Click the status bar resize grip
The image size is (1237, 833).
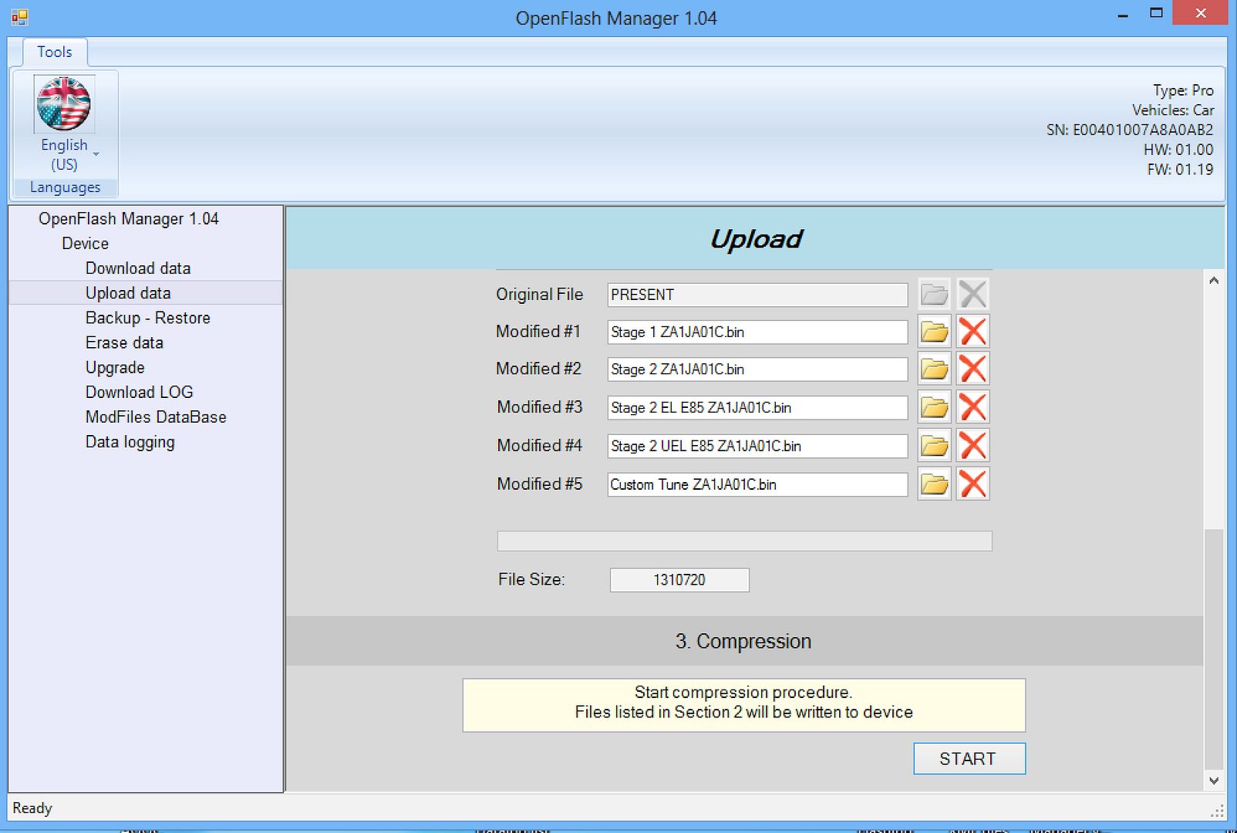click(1218, 811)
